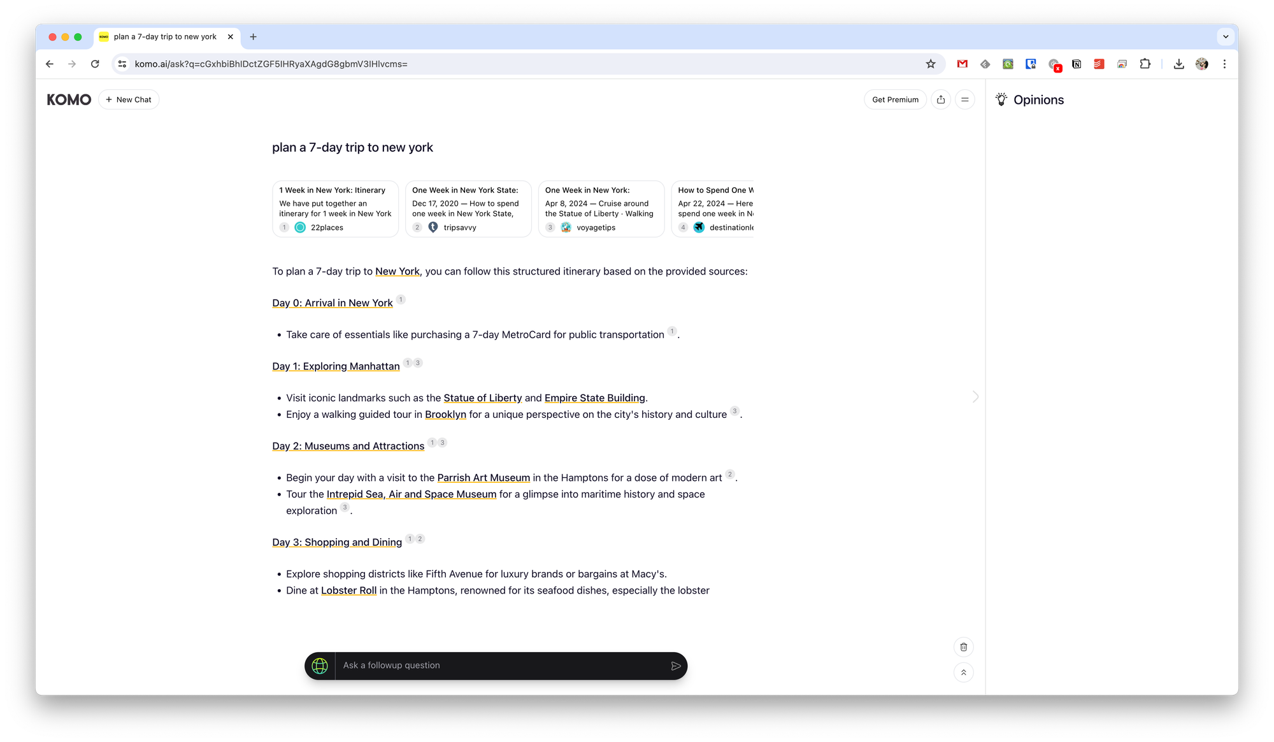Viewport: 1274px width, 742px height.
Task: Open the Gmail extension icon
Action: click(x=963, y=64)
